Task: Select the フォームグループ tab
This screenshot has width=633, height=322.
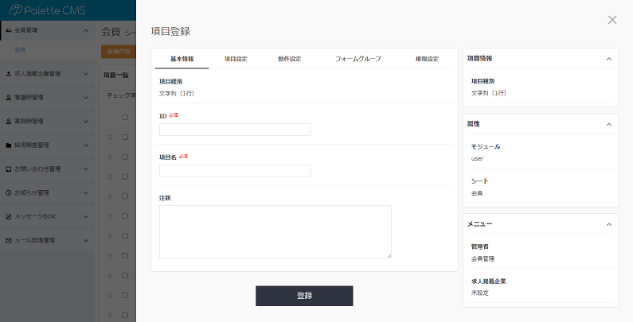Action: click(358, 59)
